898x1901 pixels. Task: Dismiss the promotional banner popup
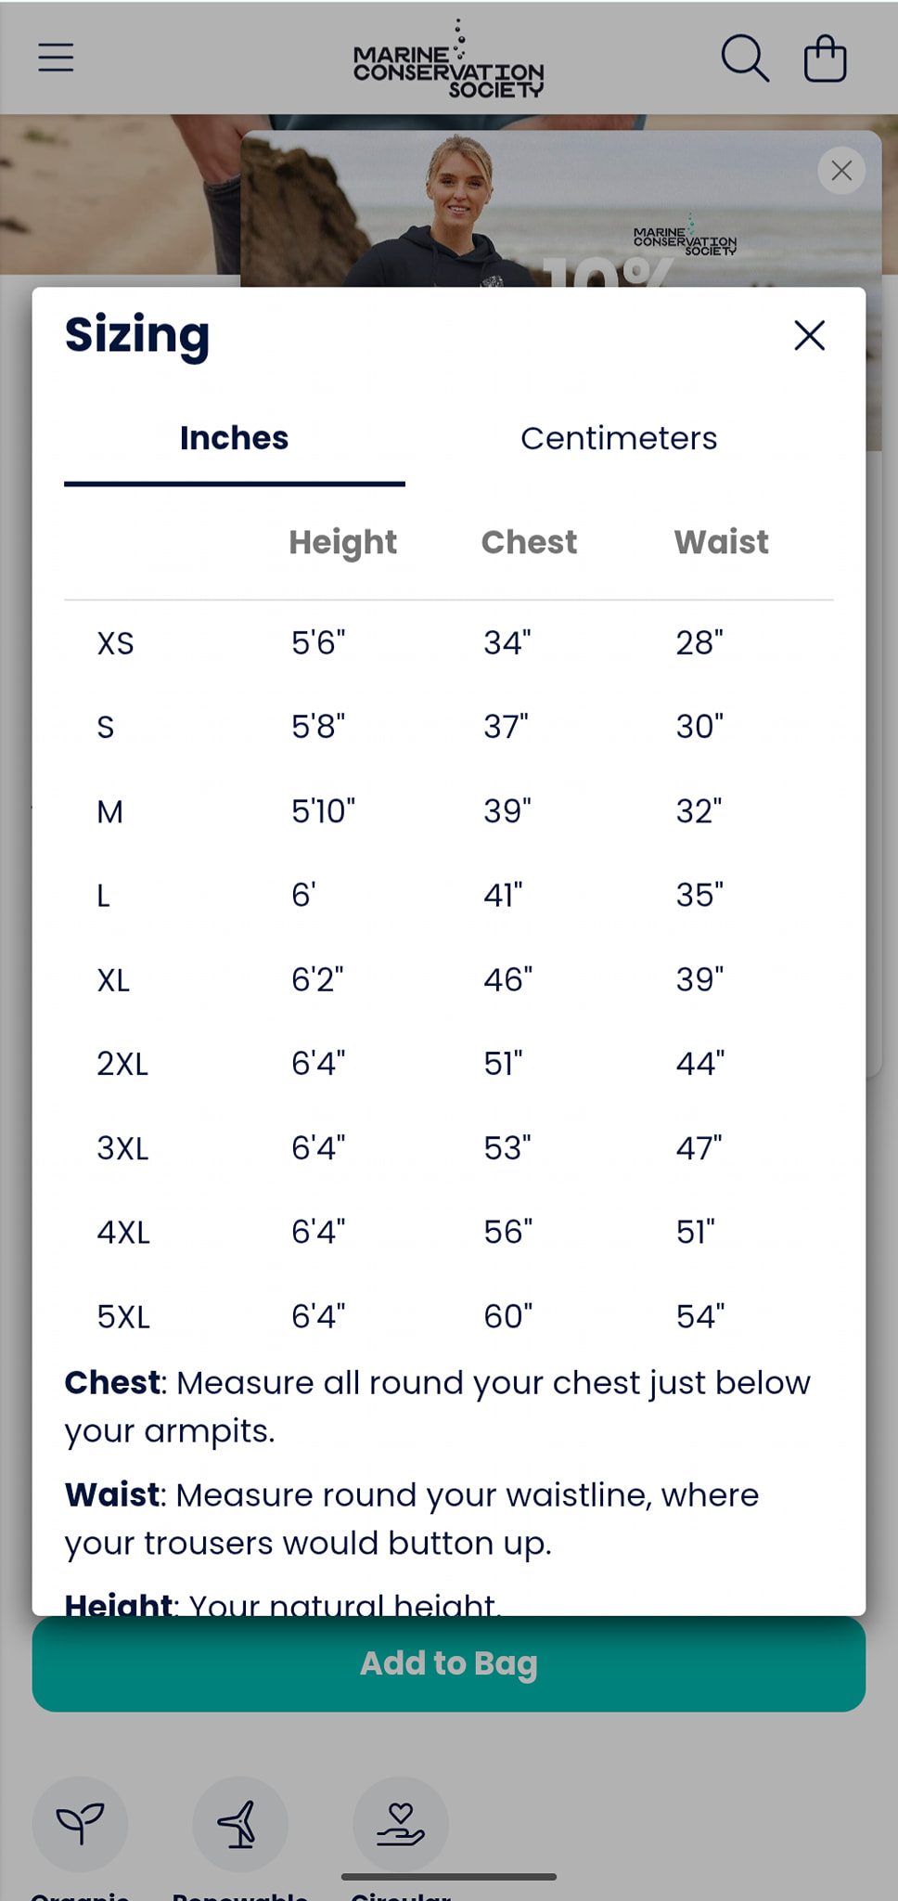point(841,171)
